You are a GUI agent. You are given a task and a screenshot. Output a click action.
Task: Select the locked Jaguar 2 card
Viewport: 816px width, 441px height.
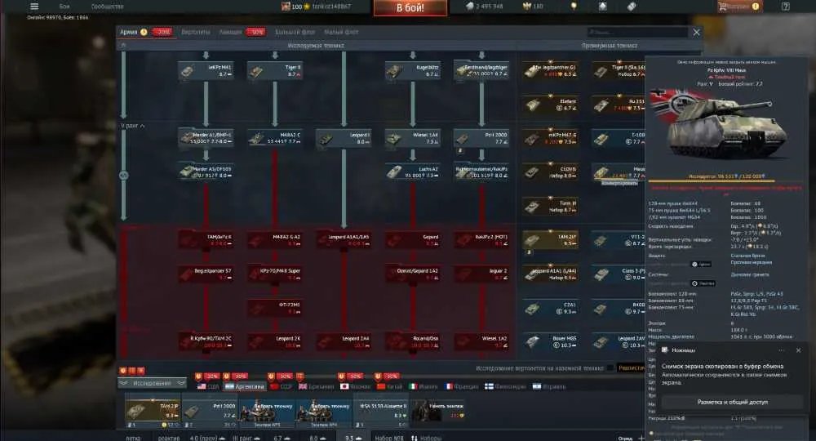pos(482,274)
